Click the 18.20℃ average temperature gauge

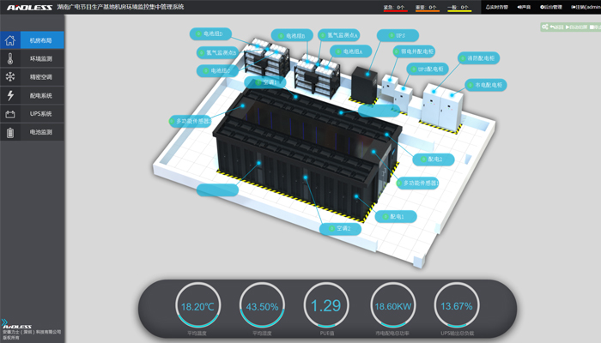[197, 305]
